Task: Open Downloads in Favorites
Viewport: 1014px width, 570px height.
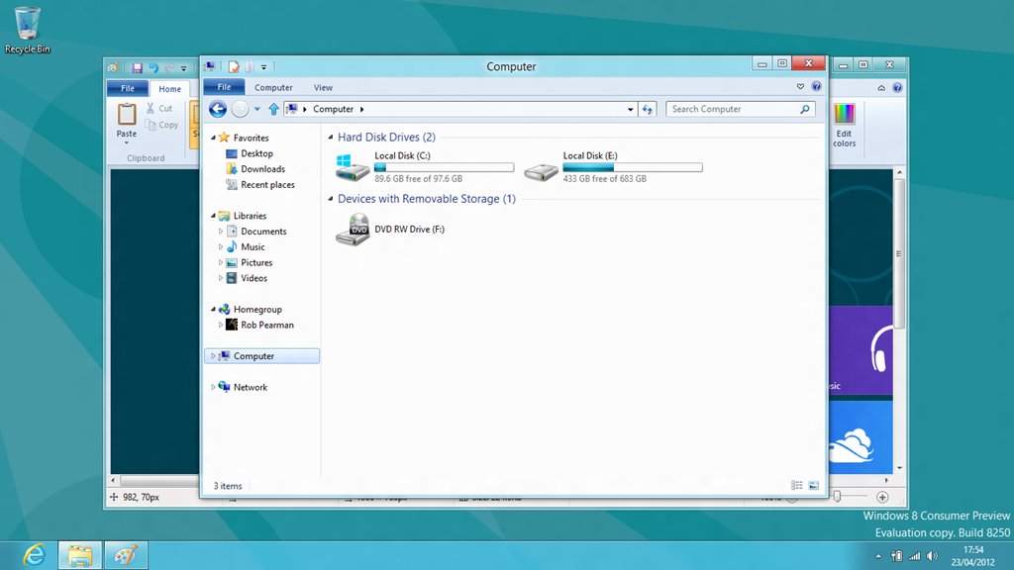Action: coord(262,169)
